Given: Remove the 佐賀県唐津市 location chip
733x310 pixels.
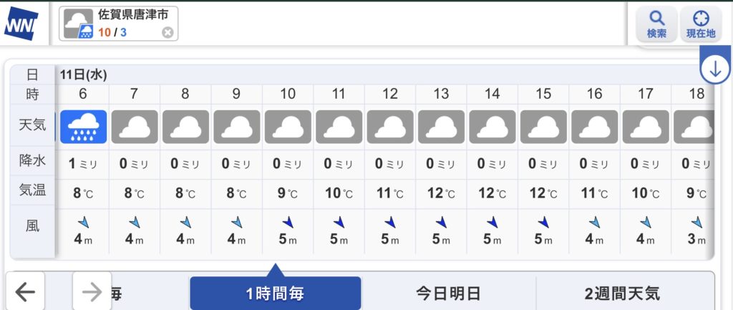Looking at the screenshot, I should [x=168, y=32].
